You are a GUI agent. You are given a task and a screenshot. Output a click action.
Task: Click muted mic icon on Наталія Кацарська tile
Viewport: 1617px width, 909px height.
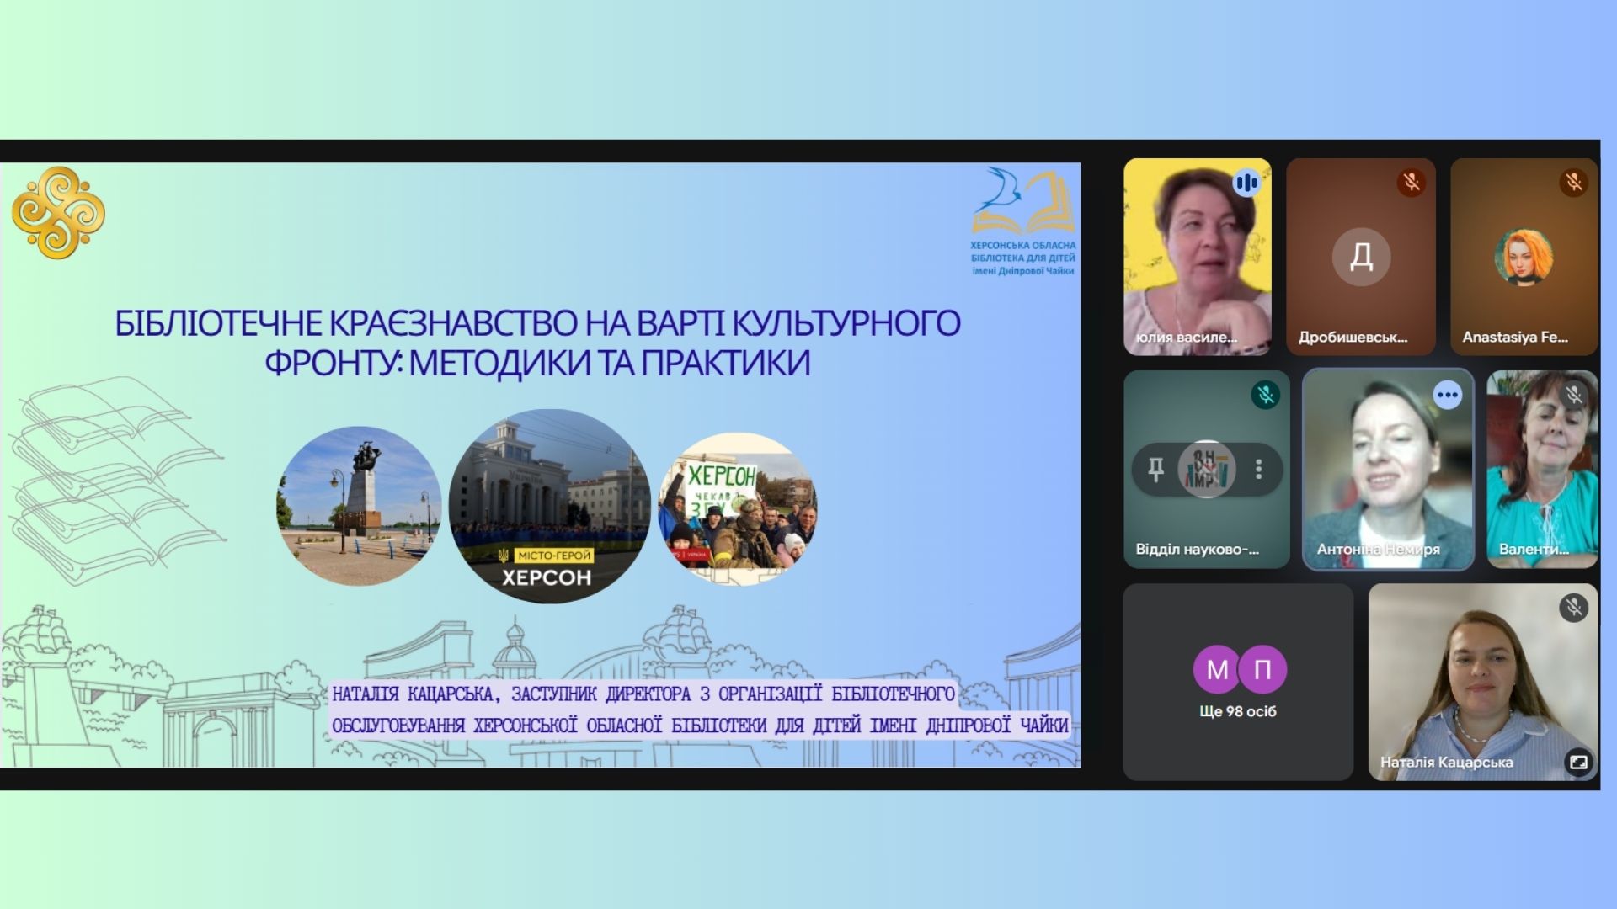pyautogui.click(x=1573, y=607)
